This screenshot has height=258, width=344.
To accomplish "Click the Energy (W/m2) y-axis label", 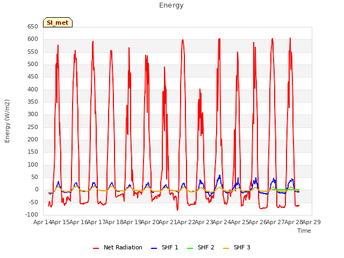I will [7, 121].
